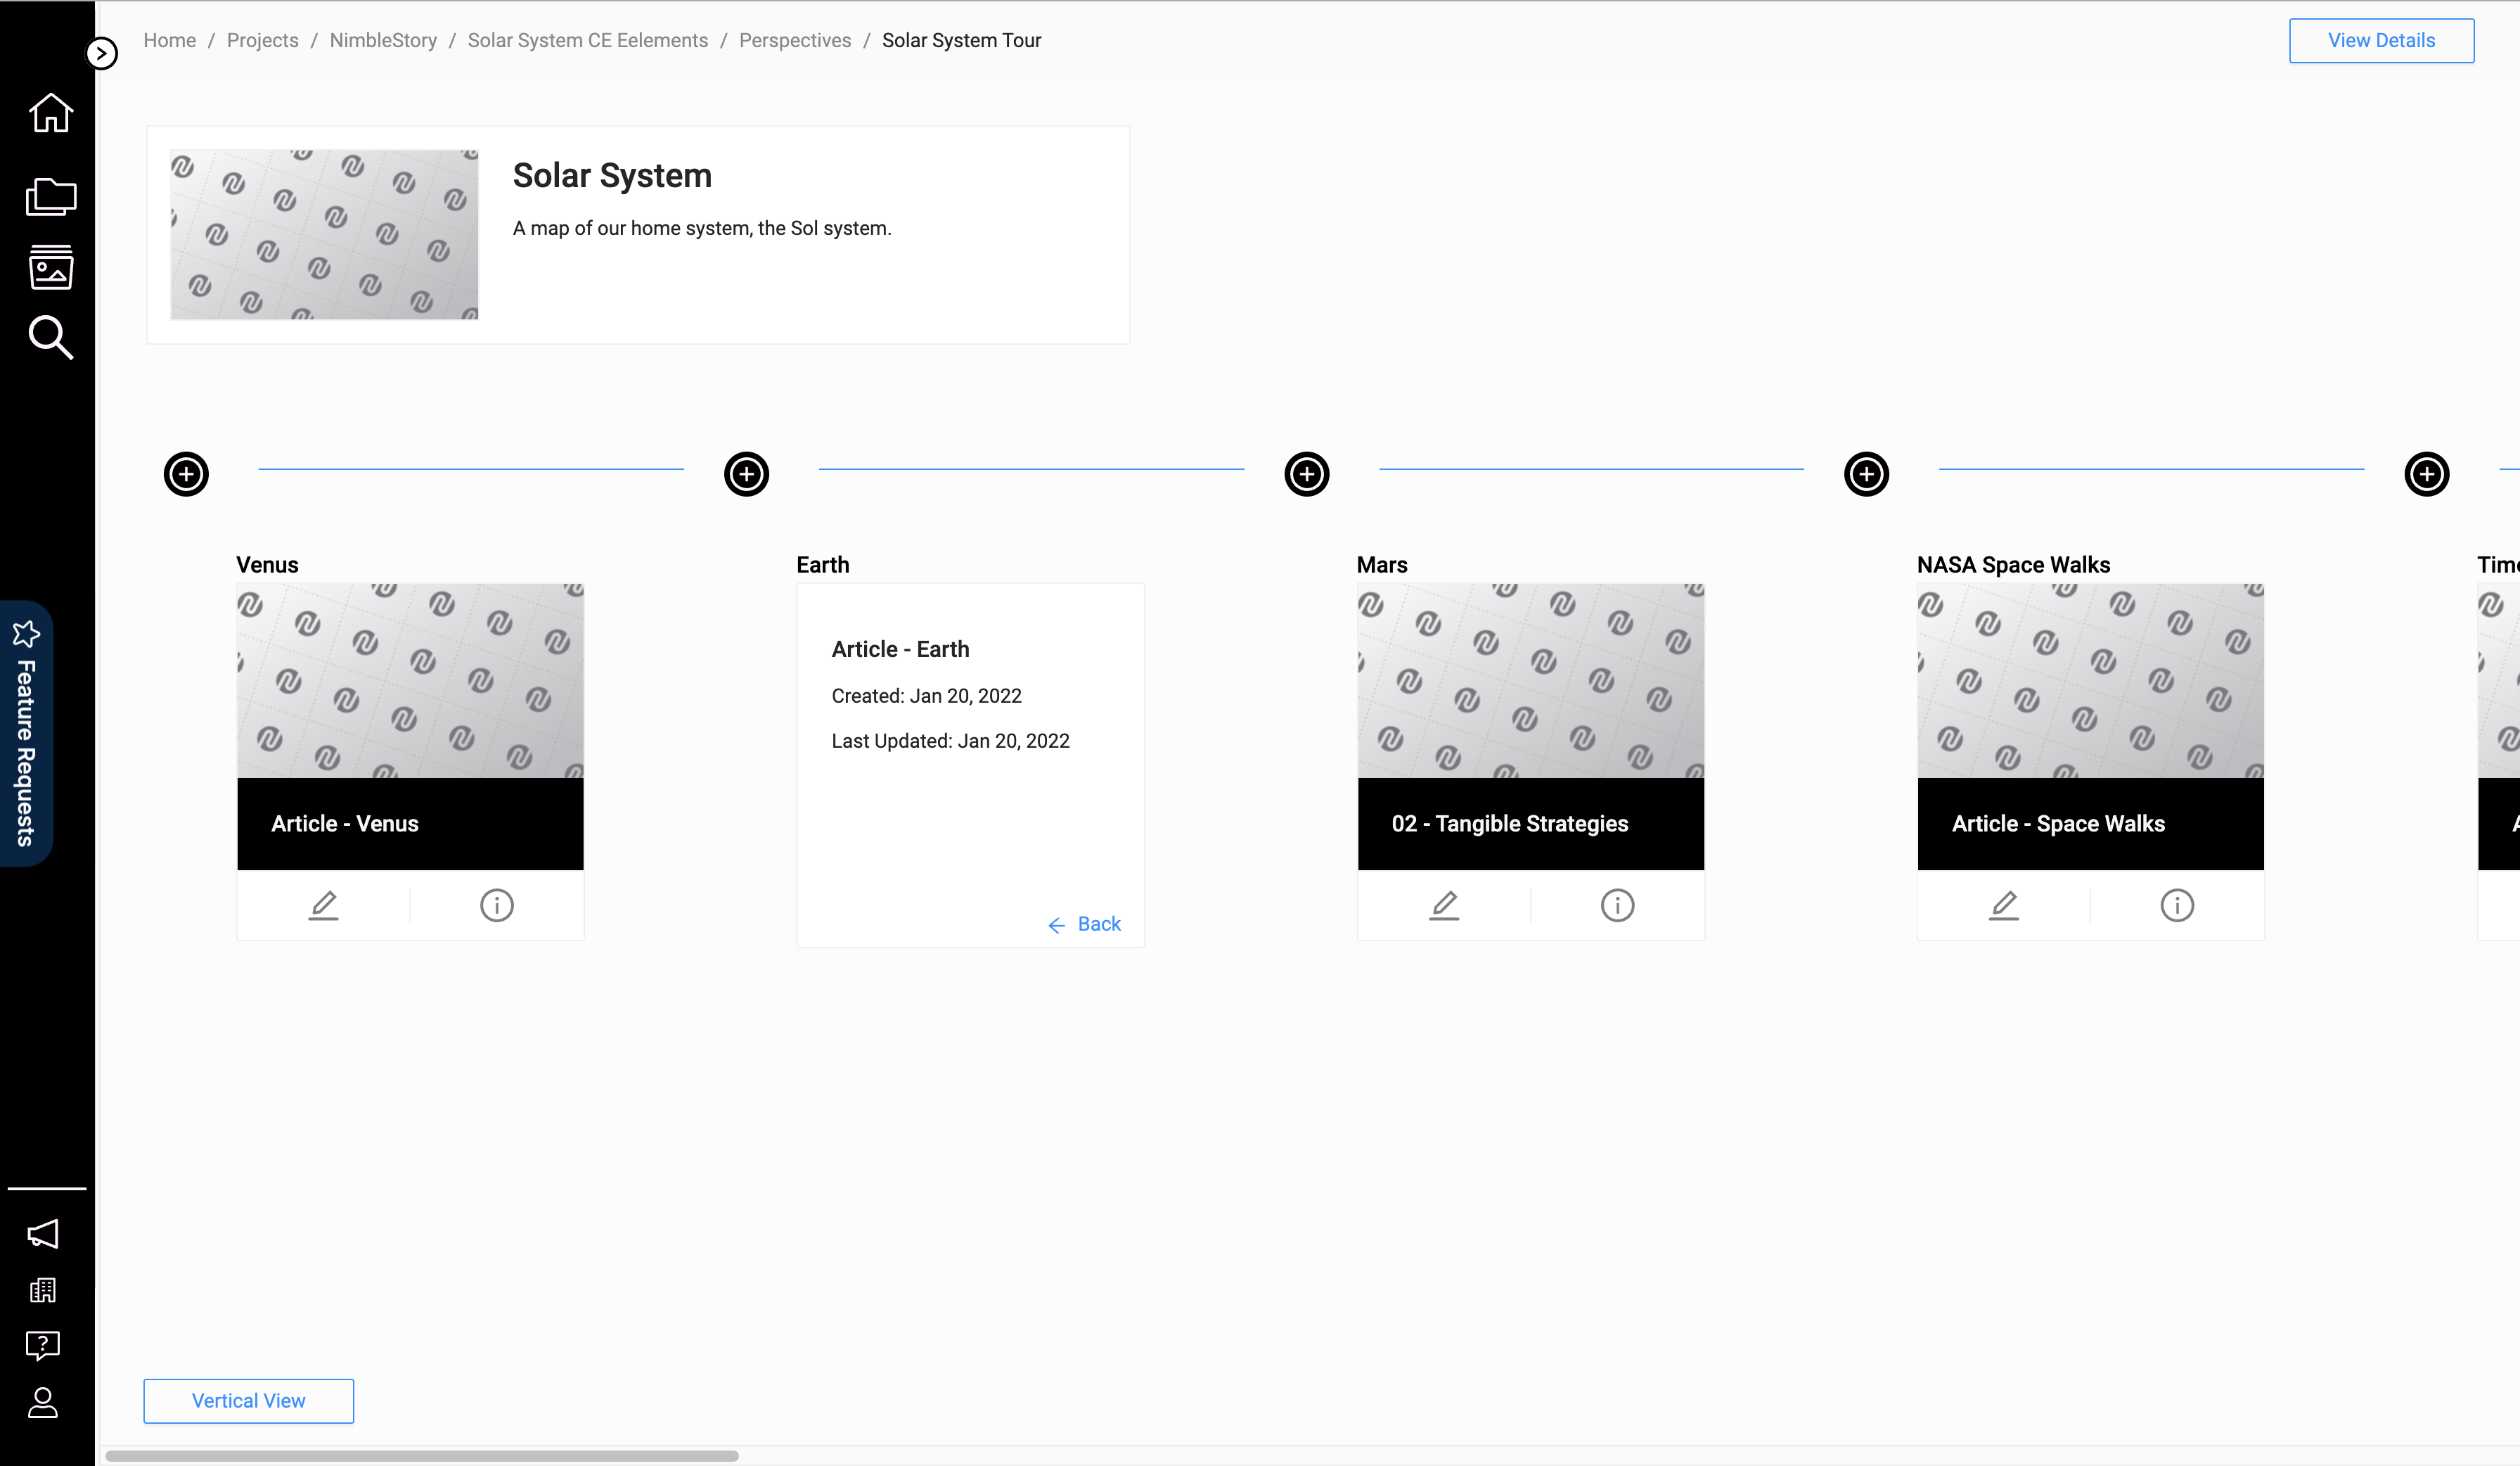Show info for 02 - Tangible Strategies
Screen dimensions: 2520x1466
tap(1617, 905)
